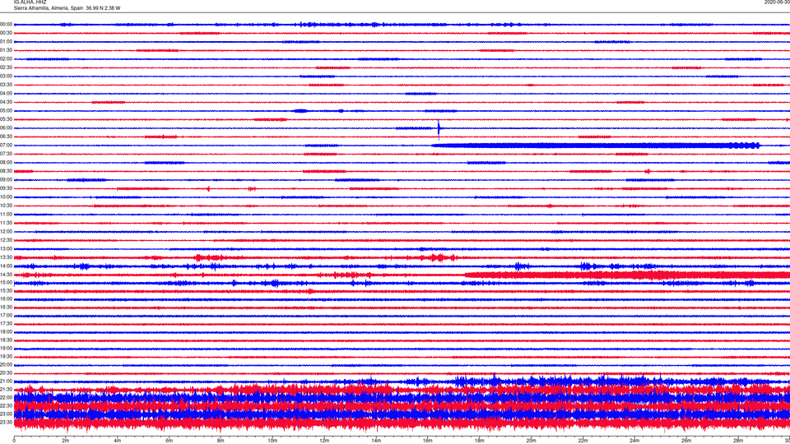
Task: Click the 01:00 row label
Action: pyautogui.click(x=6, y=42)
